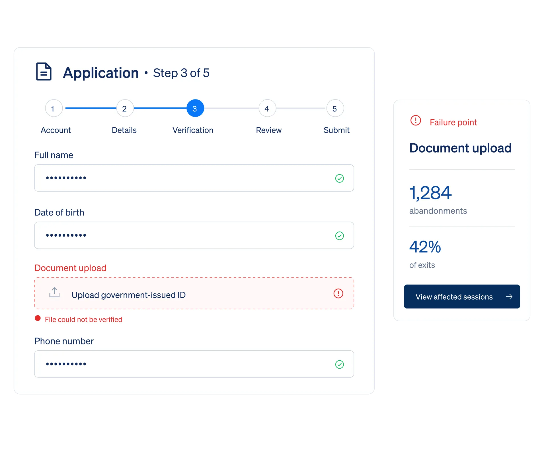Click the Failure point label
The height and width of the screenshot is (455, 544).
click(453, 122)
